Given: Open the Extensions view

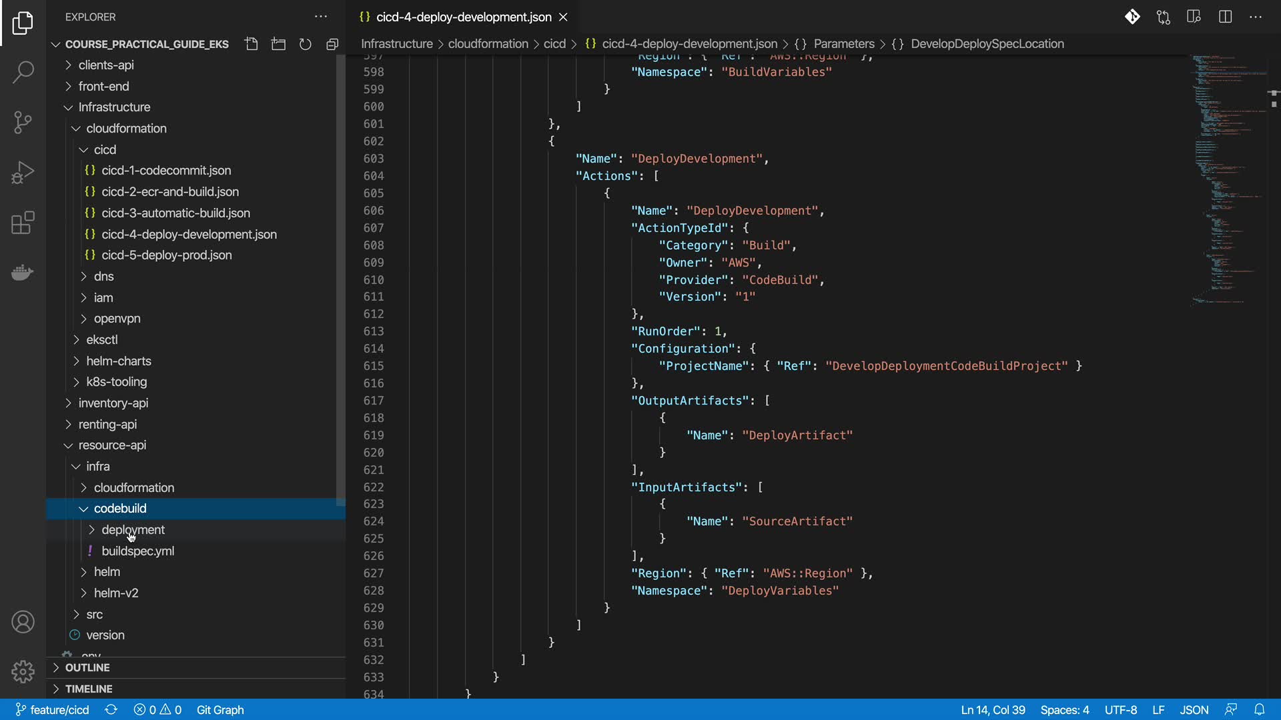Looking at the screenshot, I should [23, 223].
